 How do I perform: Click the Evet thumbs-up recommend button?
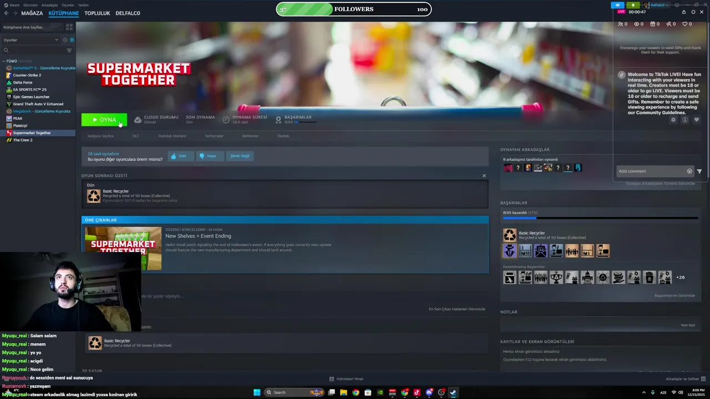[181, 156]
